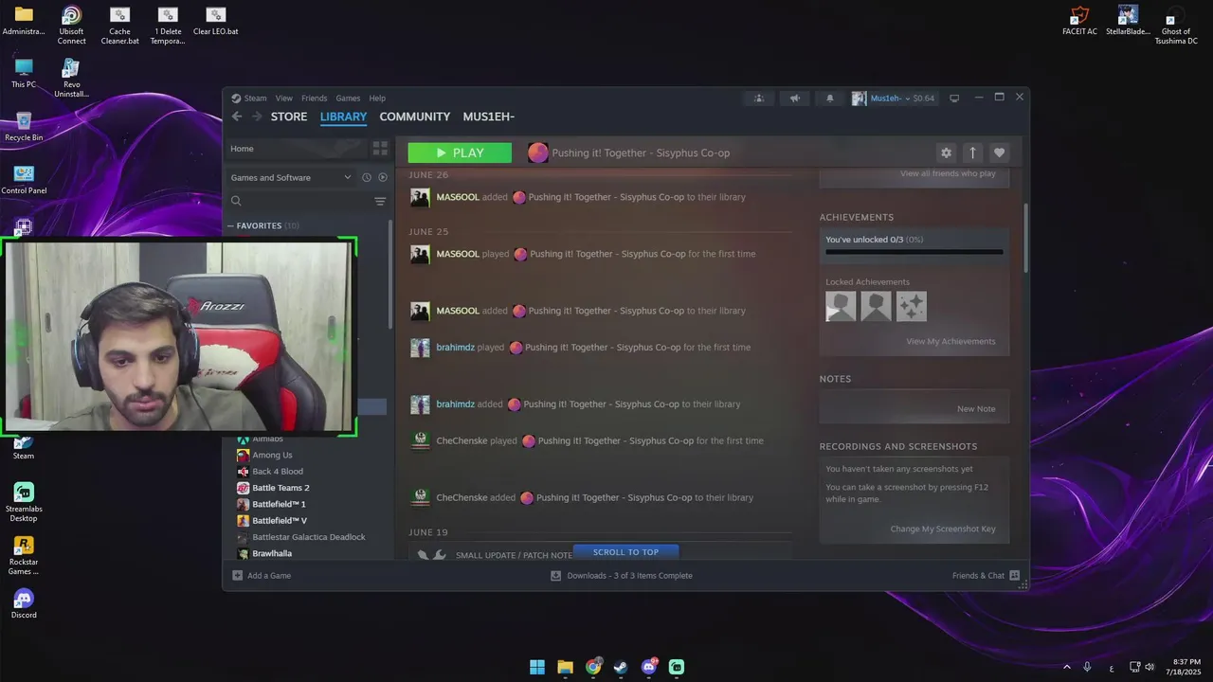Select Battlefield™ 1 in library list

click(x=279, y=504)
